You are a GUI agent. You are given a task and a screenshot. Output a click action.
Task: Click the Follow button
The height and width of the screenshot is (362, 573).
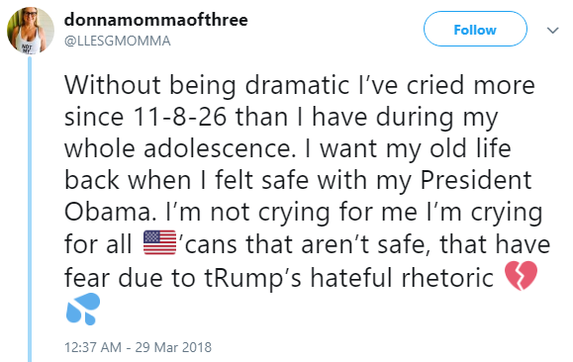(475, 29)
